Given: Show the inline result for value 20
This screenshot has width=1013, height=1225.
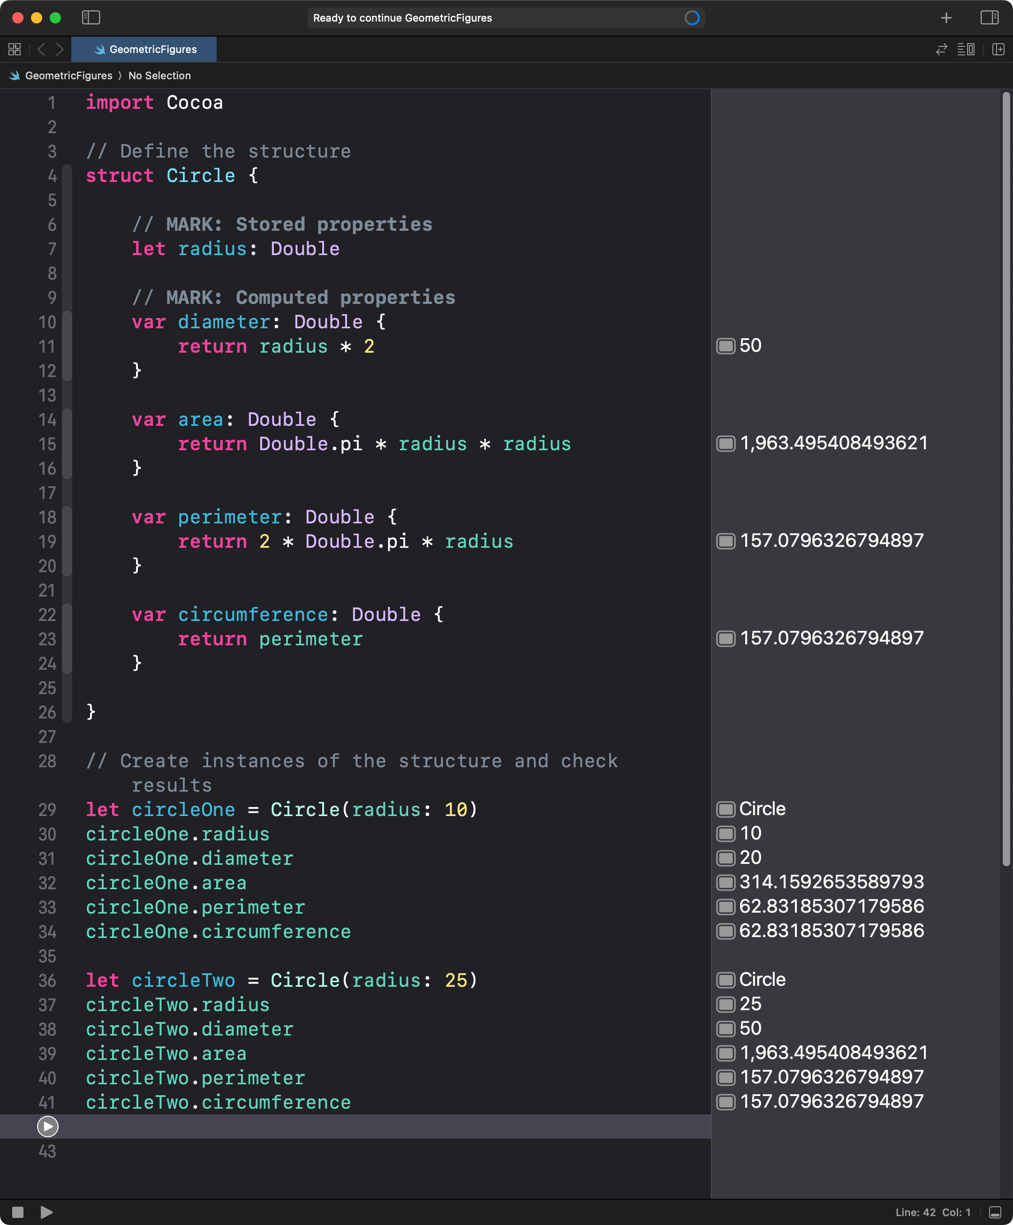Looking at the screenshot, I should coord(726,858).
